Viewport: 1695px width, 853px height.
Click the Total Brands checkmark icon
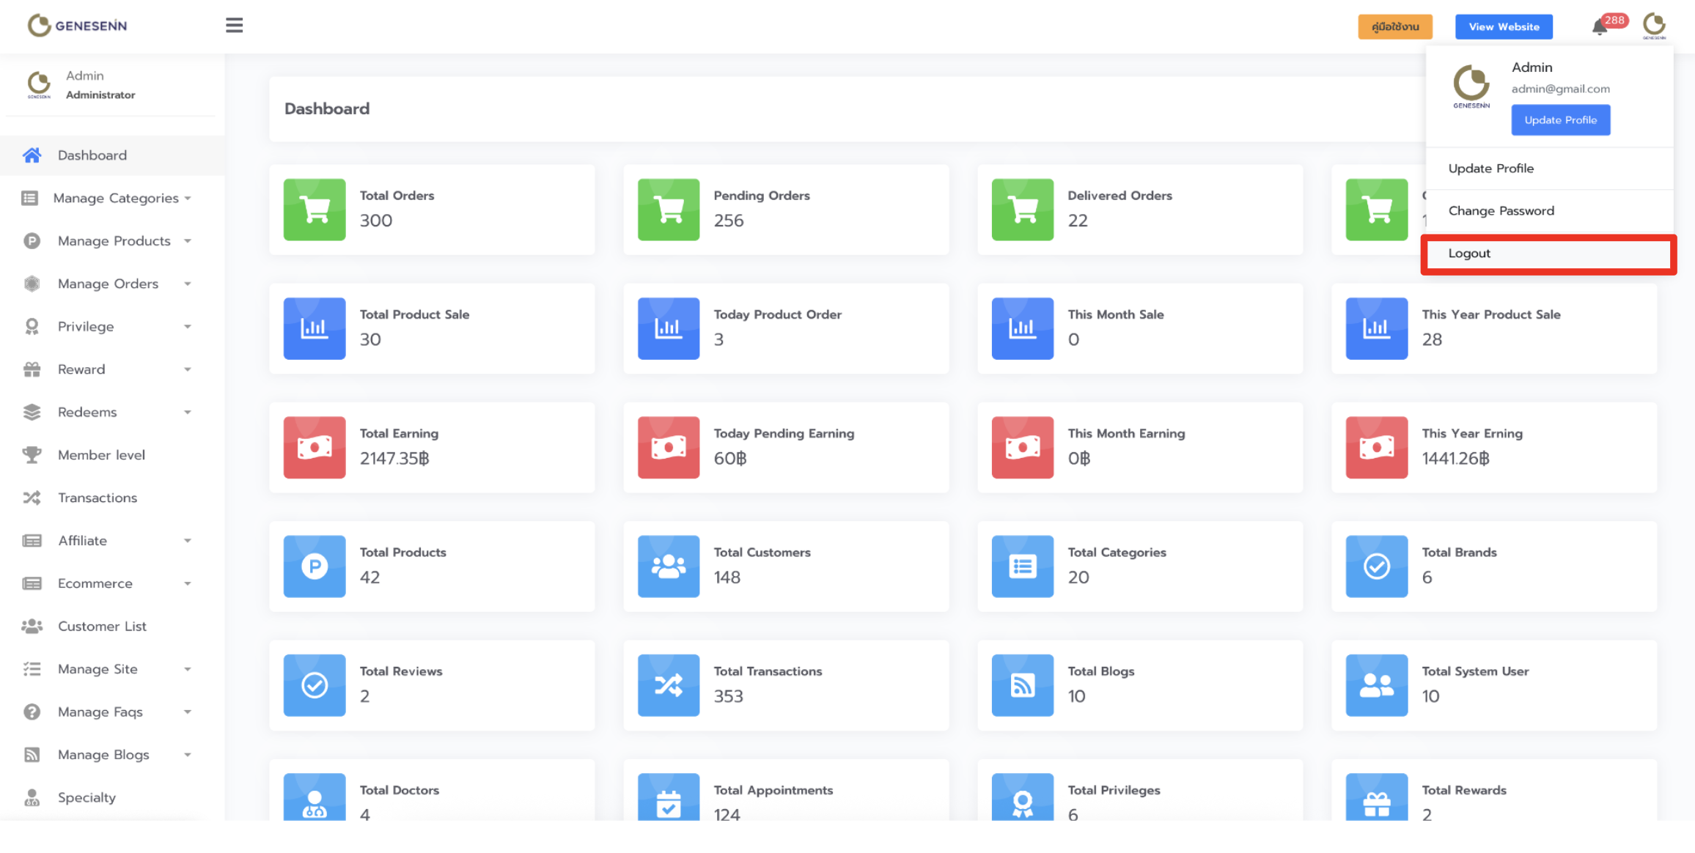click(1376, 566)
